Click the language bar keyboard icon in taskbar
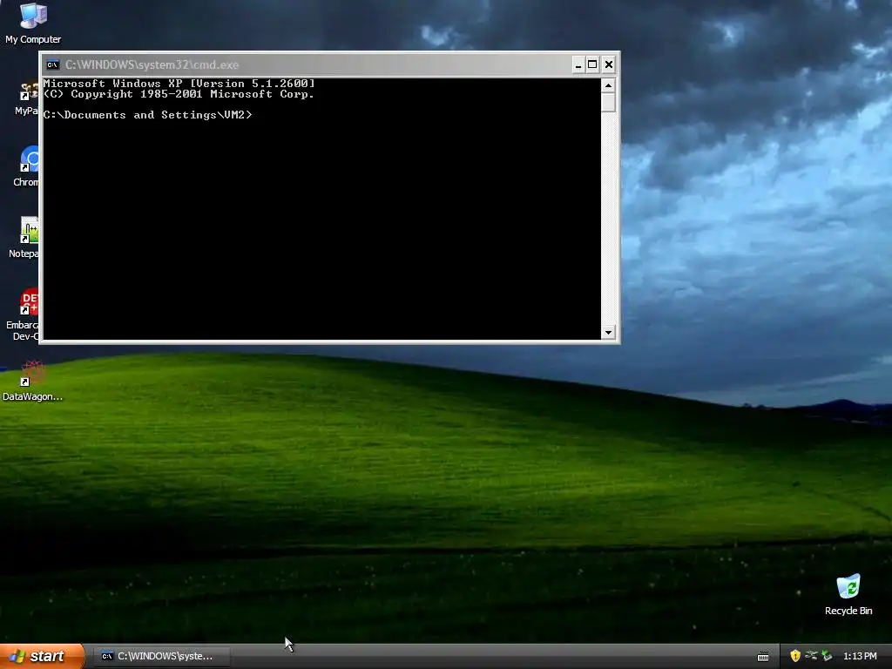Viewport: 892px width, 669px height. tap(763, 657)
